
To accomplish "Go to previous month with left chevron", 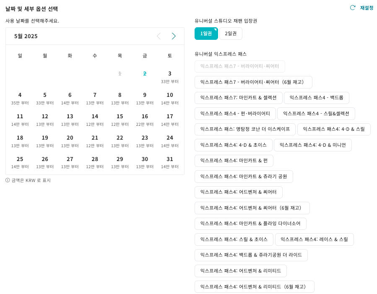I will tap(159, 36).
